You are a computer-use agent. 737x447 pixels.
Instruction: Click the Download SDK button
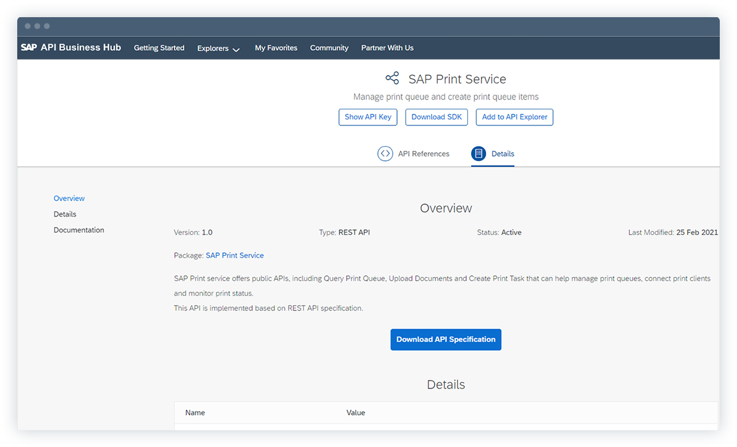pos(436,117)
